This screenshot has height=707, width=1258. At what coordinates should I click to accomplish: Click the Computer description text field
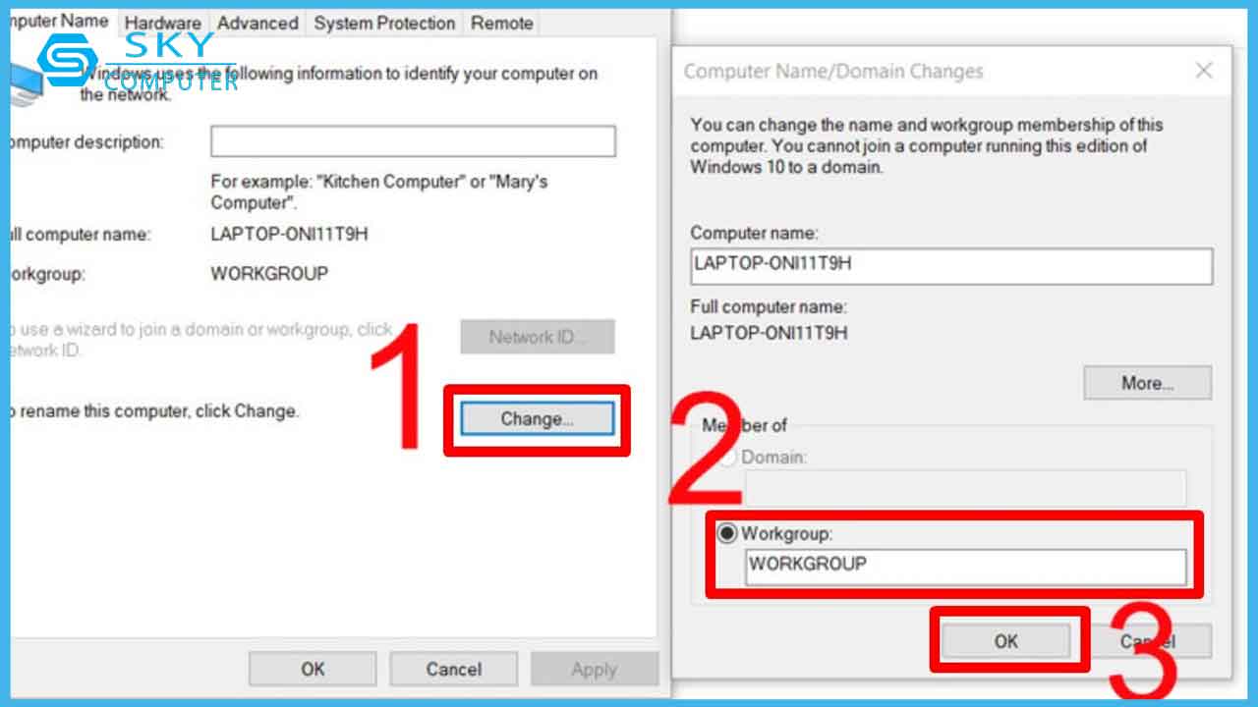click(x=413, y=141)
